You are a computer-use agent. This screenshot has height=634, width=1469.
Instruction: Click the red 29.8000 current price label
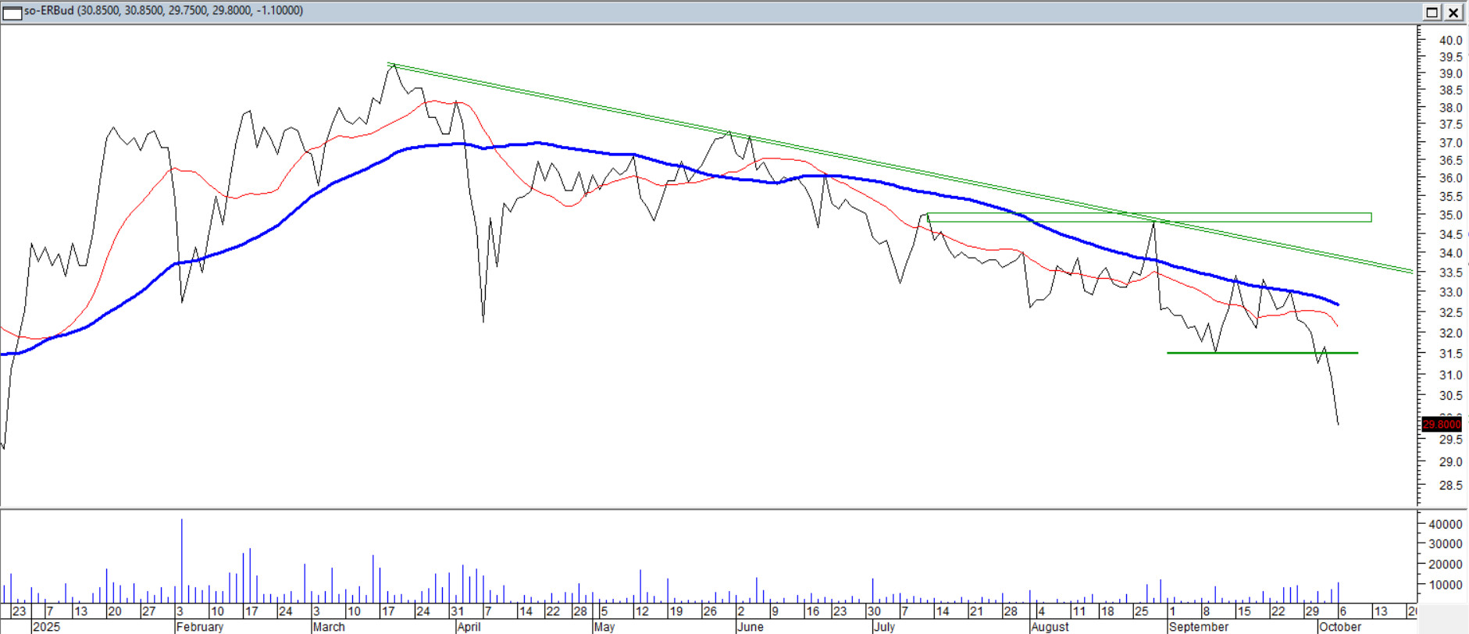pyautogui.click(x=1441, y=425)
